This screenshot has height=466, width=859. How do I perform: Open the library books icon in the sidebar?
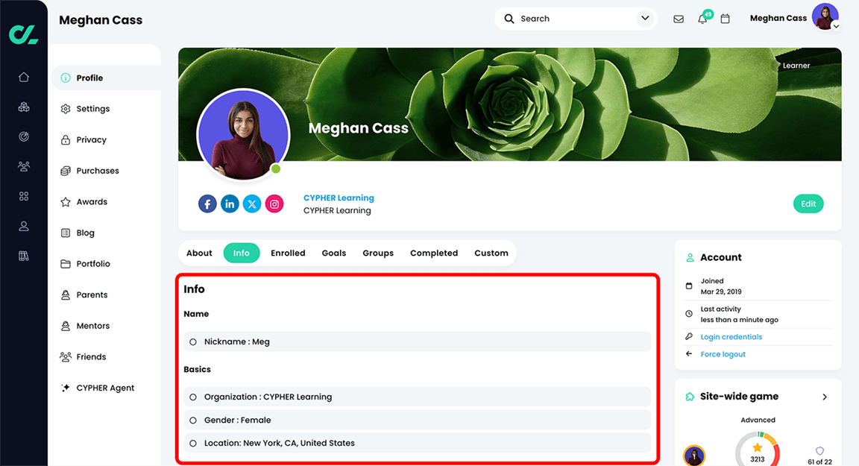(x=23, y=255)
